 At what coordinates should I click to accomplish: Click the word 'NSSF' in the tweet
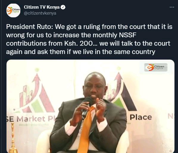(127, 35)
